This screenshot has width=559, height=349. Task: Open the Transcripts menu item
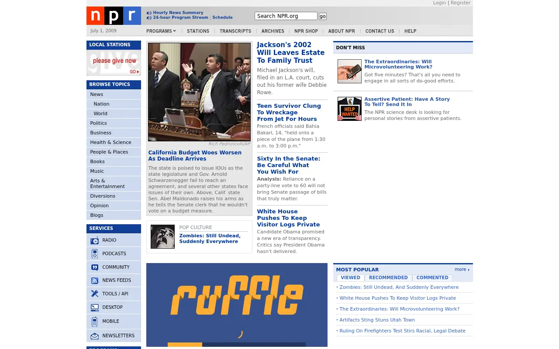[x=235, y=31]
